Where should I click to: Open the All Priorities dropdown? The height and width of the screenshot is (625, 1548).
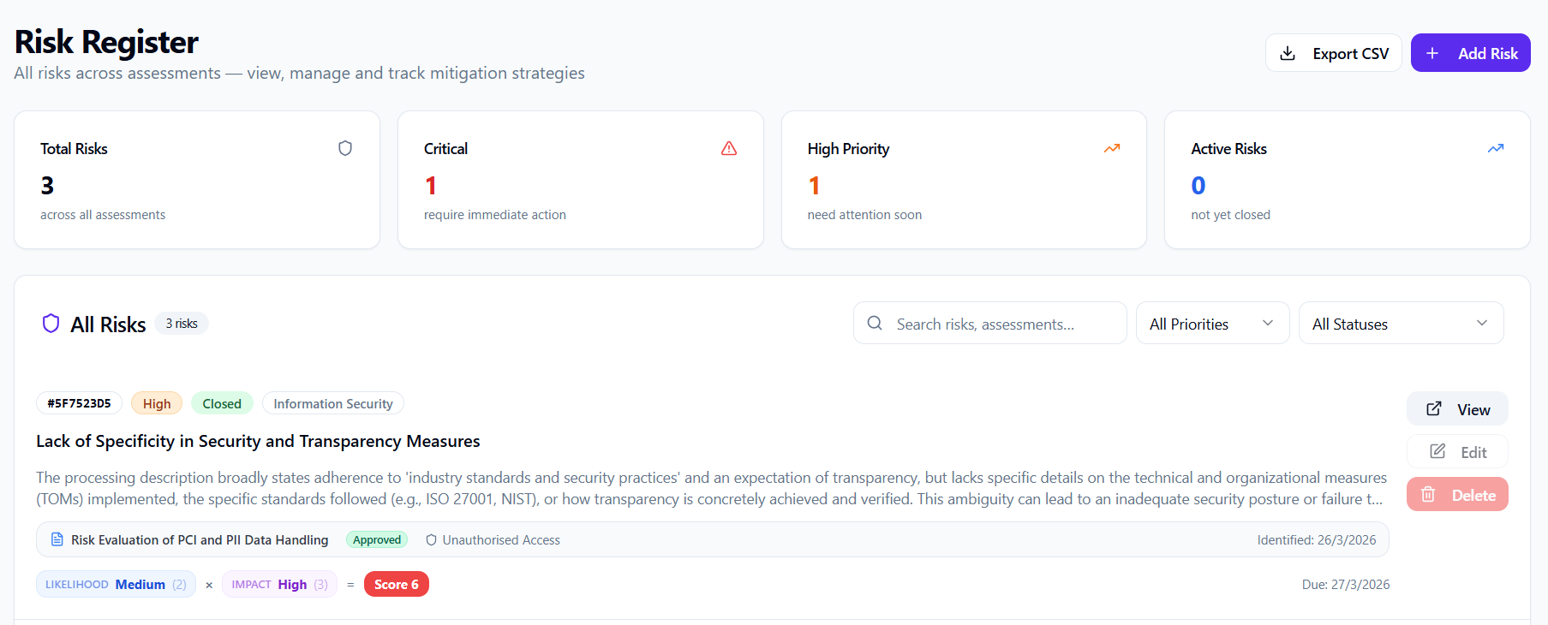(x=1211, y=324)
